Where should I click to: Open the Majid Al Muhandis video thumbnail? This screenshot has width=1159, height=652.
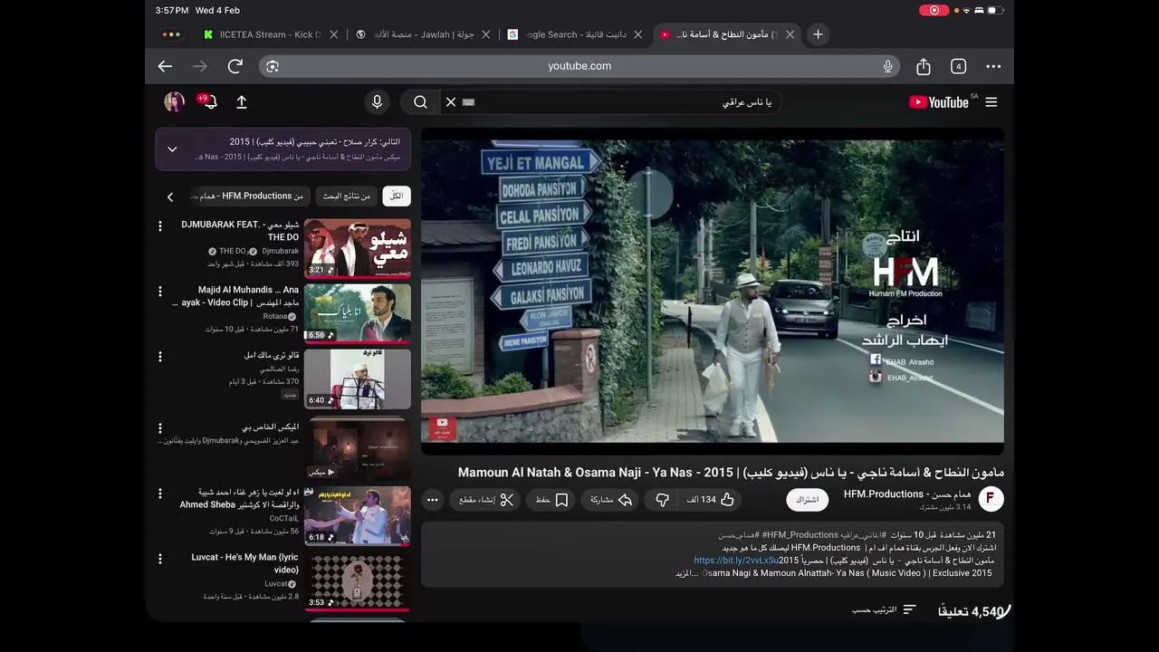tap(358, 313)
